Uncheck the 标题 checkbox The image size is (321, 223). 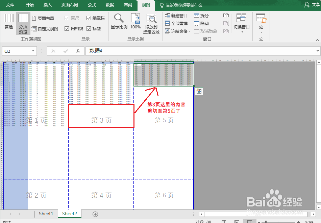point(89,28)
